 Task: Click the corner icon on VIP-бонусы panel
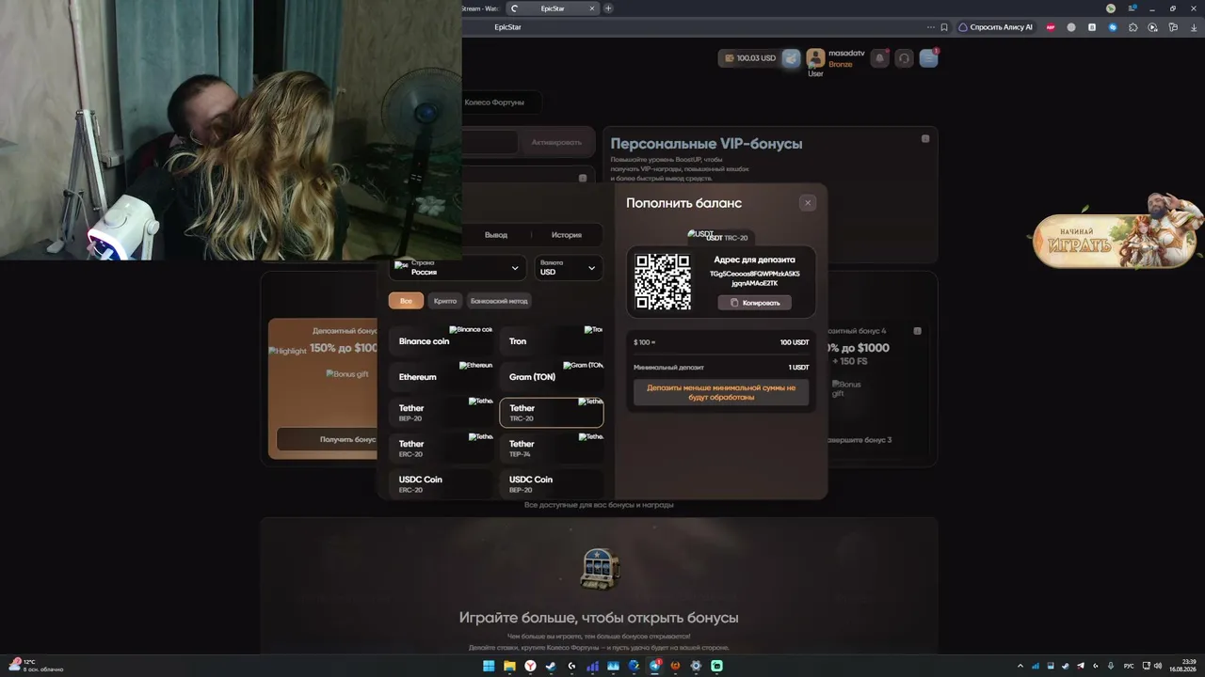click(x=925, y=138)
